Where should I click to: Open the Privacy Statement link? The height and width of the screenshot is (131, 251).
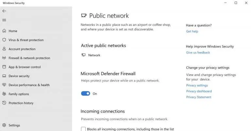(x=198, y=97)
